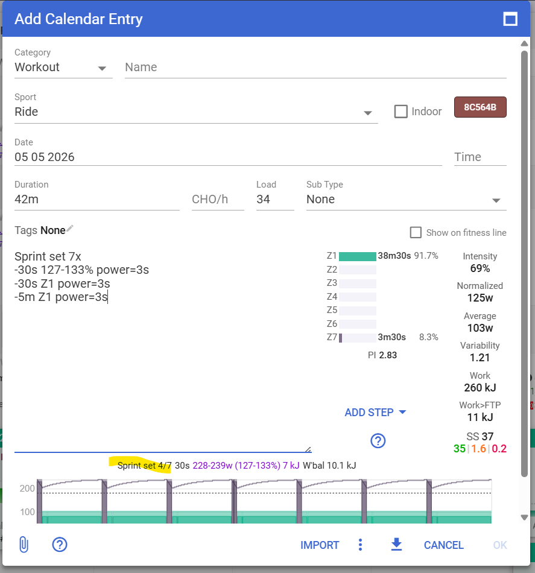Expand the ADD STEP dropdown
535x573 pixels.
click(x=375, y=413)
